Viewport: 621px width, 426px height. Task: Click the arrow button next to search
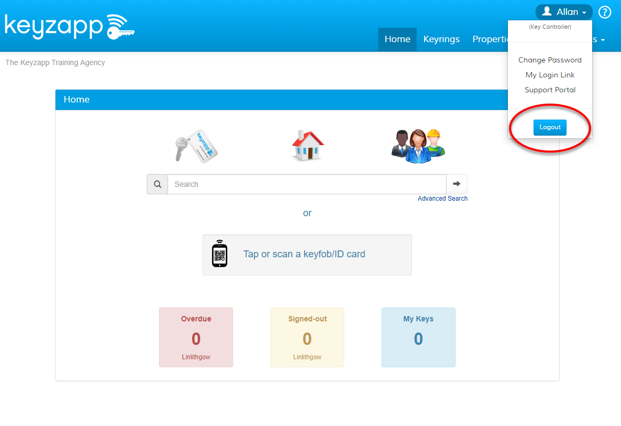click(457, 184)
